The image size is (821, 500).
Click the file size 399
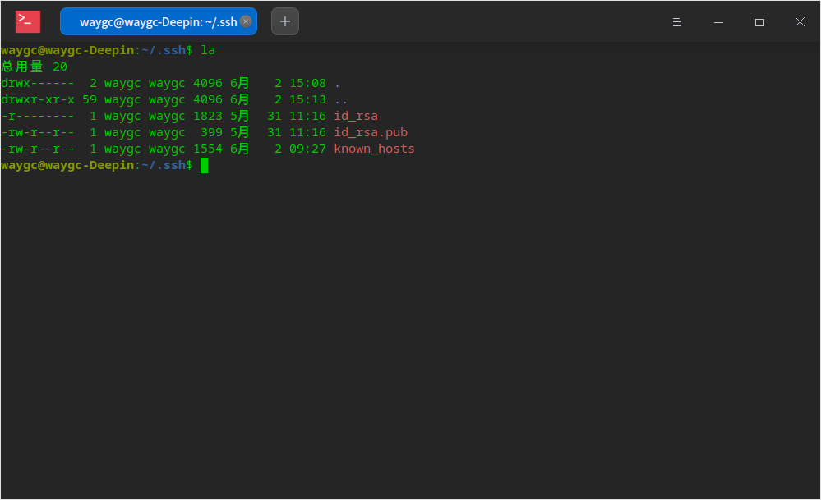pyautogui.click(x=211, y=132)
